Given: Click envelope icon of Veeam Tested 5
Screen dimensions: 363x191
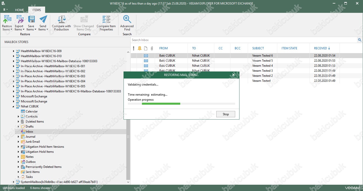Looking at the screenshot, I should pos(146,61).
